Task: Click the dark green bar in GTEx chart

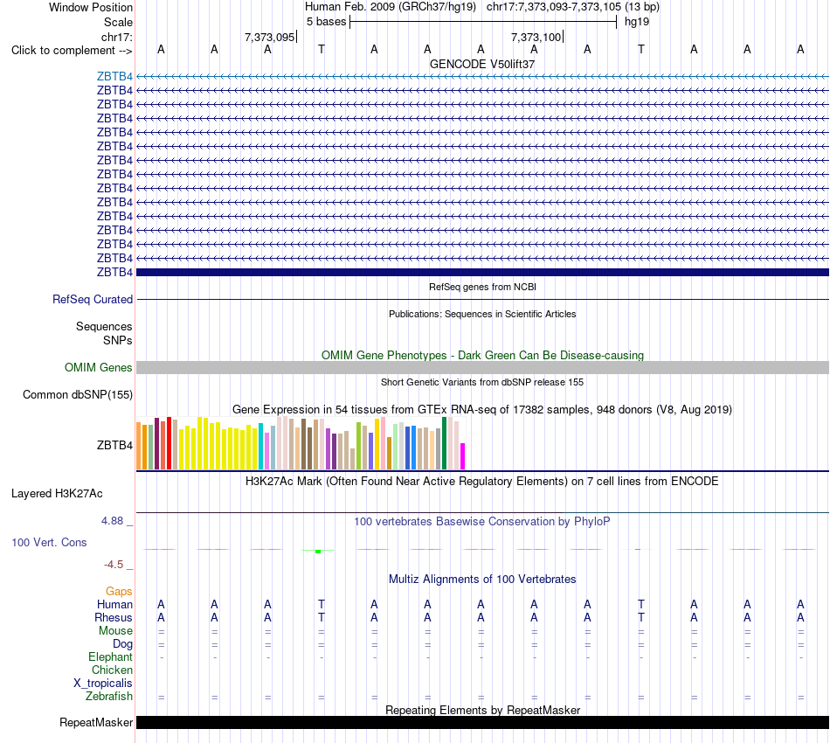Action: click(x=444, y=443)
